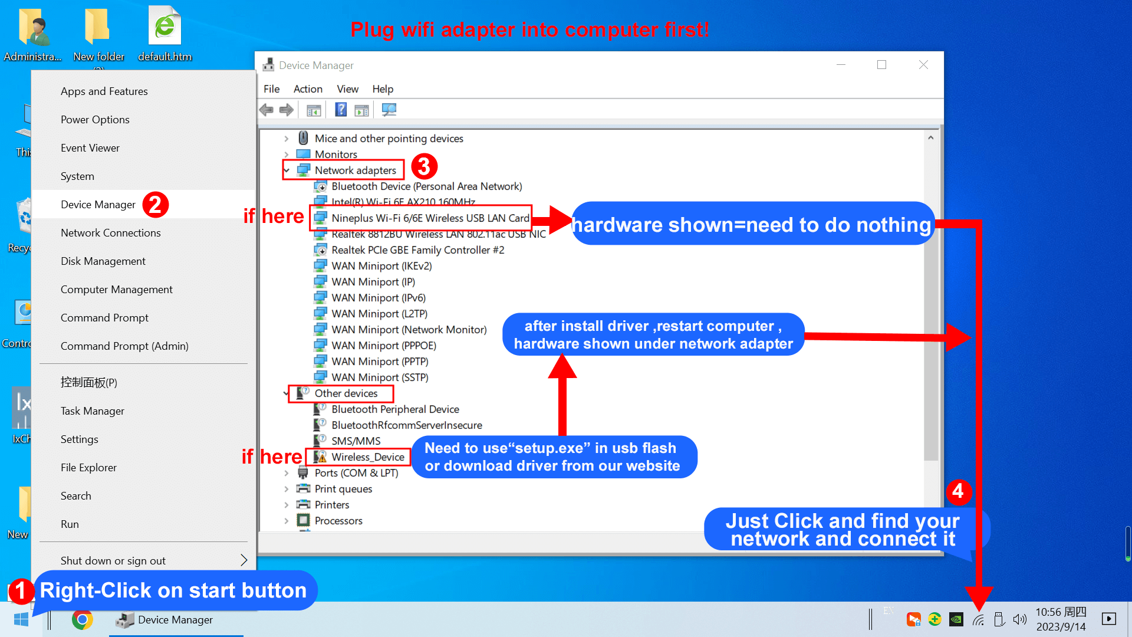Open the File menu
The height and width of the screenshot is (637, 1132).
click(x=272, y=89)
